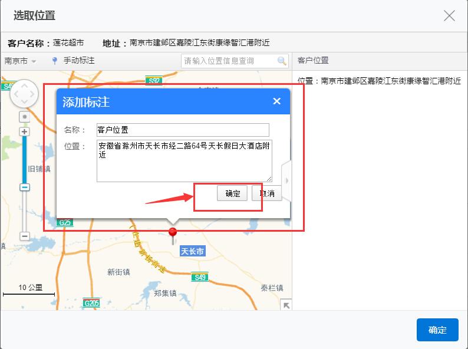Click the magnifier search icon
Viewport: 468px width, 349px height.
282,61
